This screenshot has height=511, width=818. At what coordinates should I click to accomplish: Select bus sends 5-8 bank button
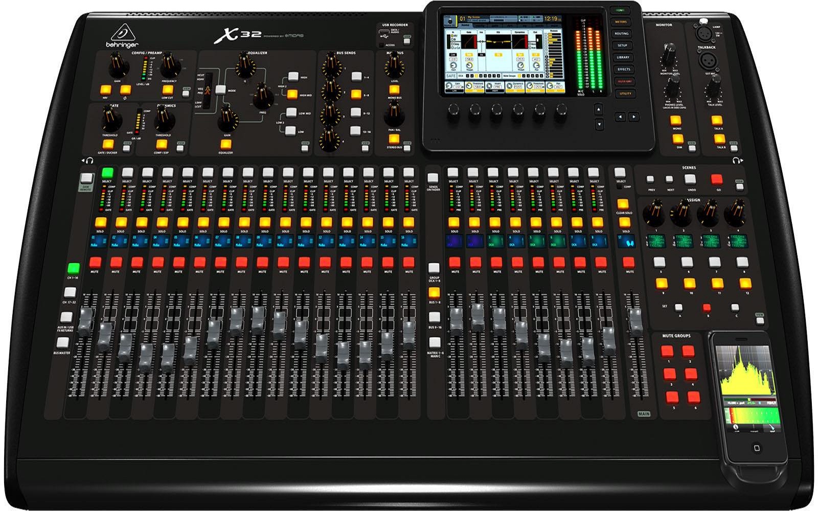click(x=356, y=95)
